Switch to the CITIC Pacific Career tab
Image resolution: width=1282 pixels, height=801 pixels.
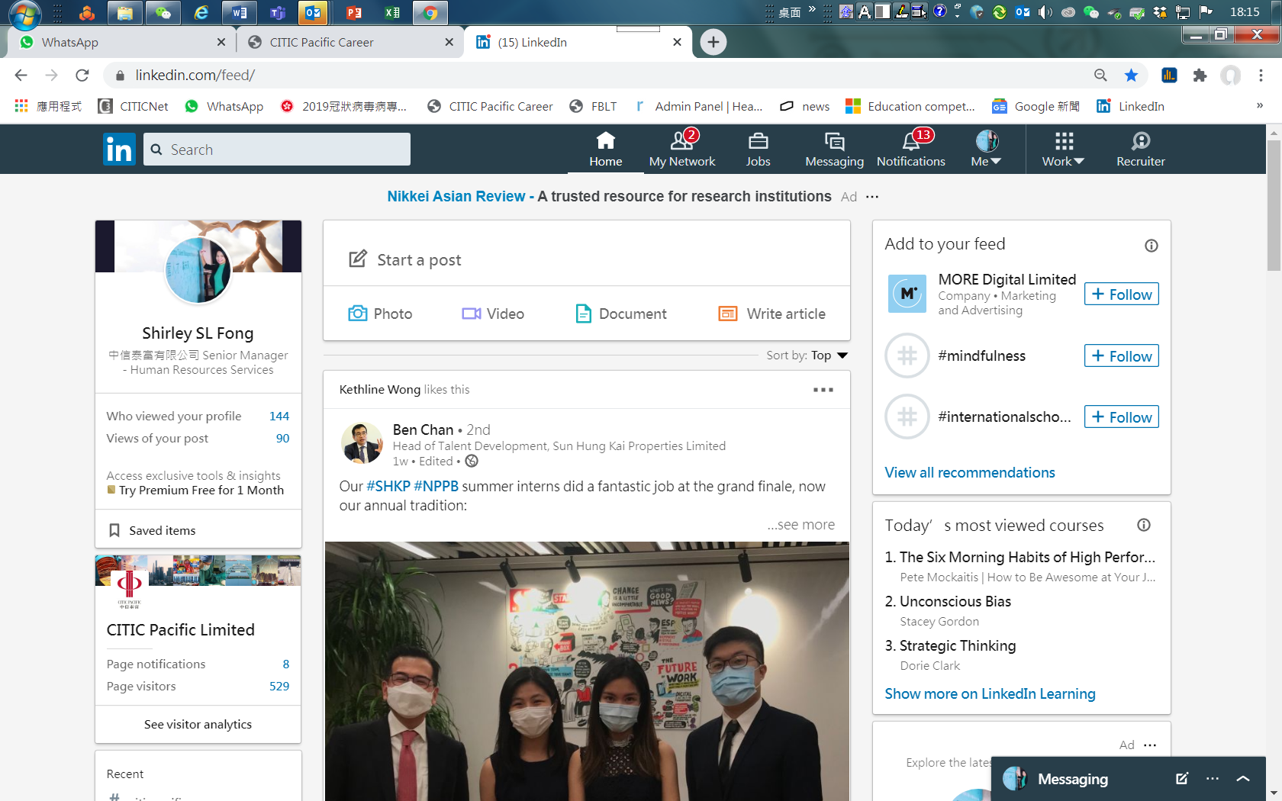[343, 42]
